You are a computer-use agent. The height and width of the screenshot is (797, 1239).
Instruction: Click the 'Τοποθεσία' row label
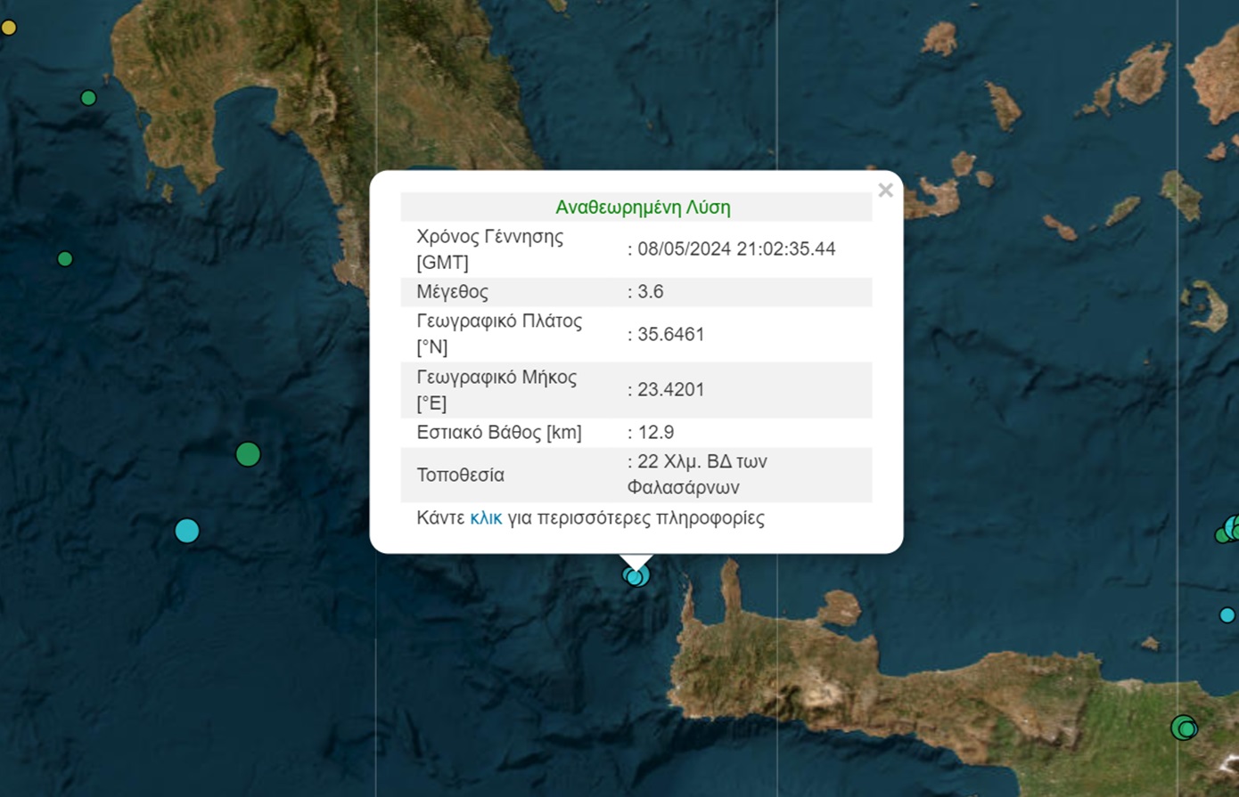coord(460,476)
